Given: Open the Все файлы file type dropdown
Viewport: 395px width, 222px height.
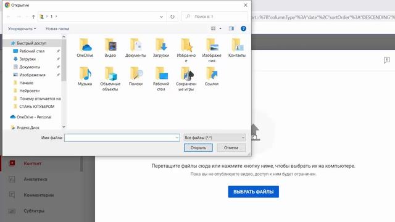Looking at the screenshot, I should pyautogui.click(x=215, y=138).
